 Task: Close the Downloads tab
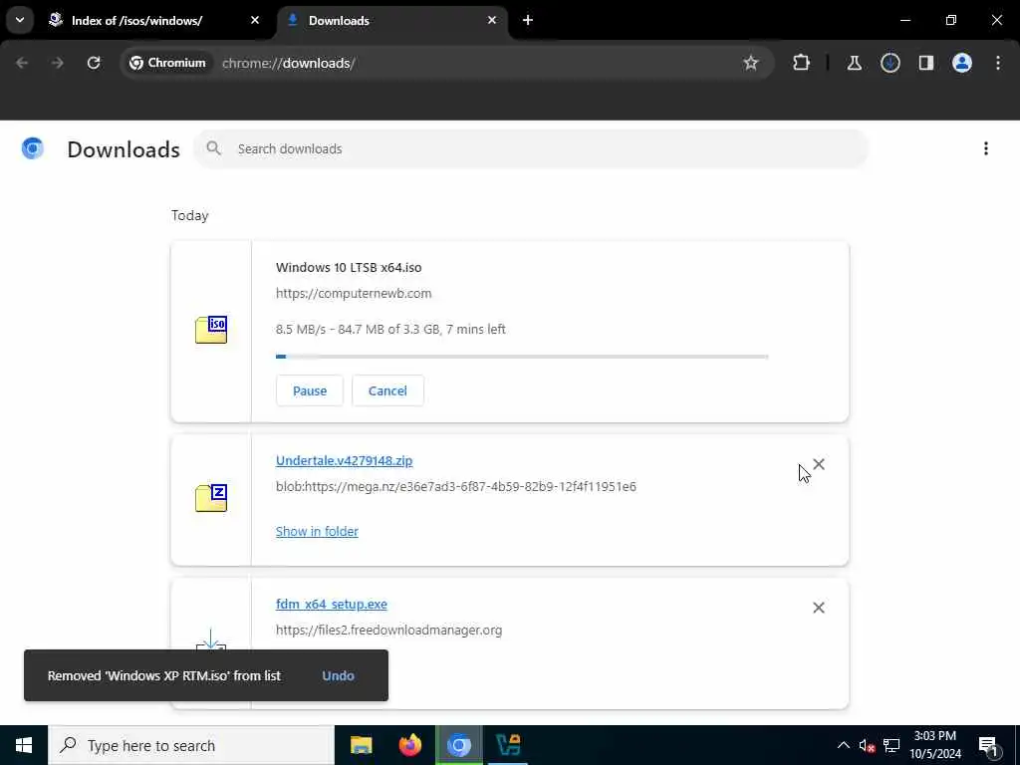(492, 21)
